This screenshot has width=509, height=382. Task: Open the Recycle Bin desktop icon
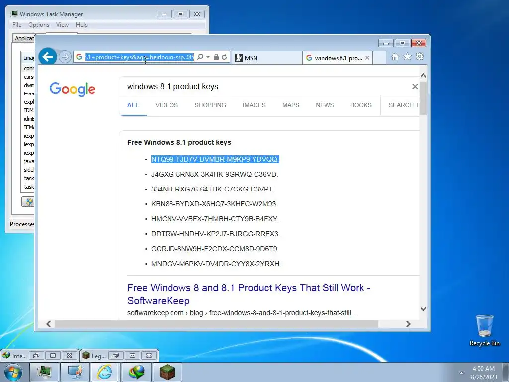pos(484,330)
